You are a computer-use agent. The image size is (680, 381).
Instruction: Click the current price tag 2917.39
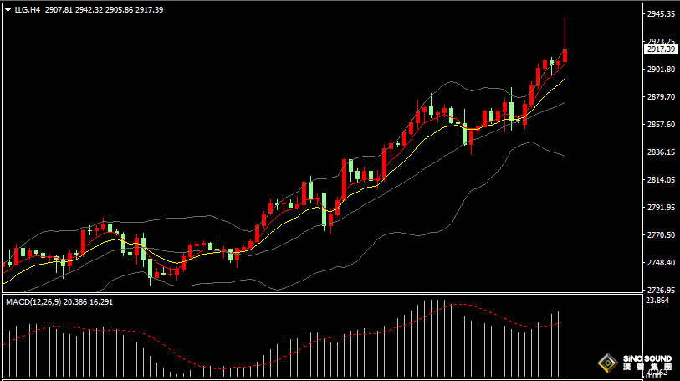(x=661, y=49)
